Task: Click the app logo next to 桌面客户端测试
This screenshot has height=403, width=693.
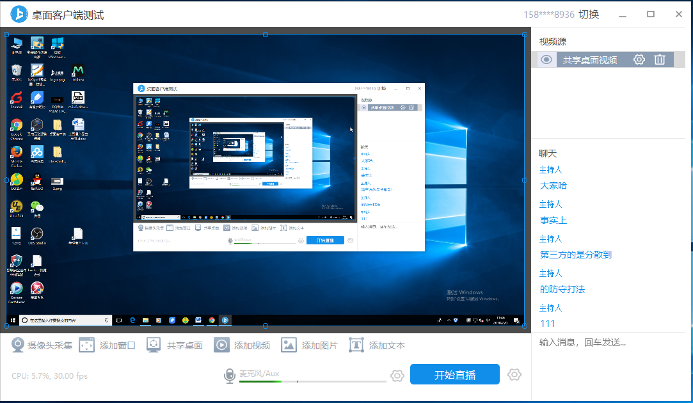Action: tap(19, 15)
